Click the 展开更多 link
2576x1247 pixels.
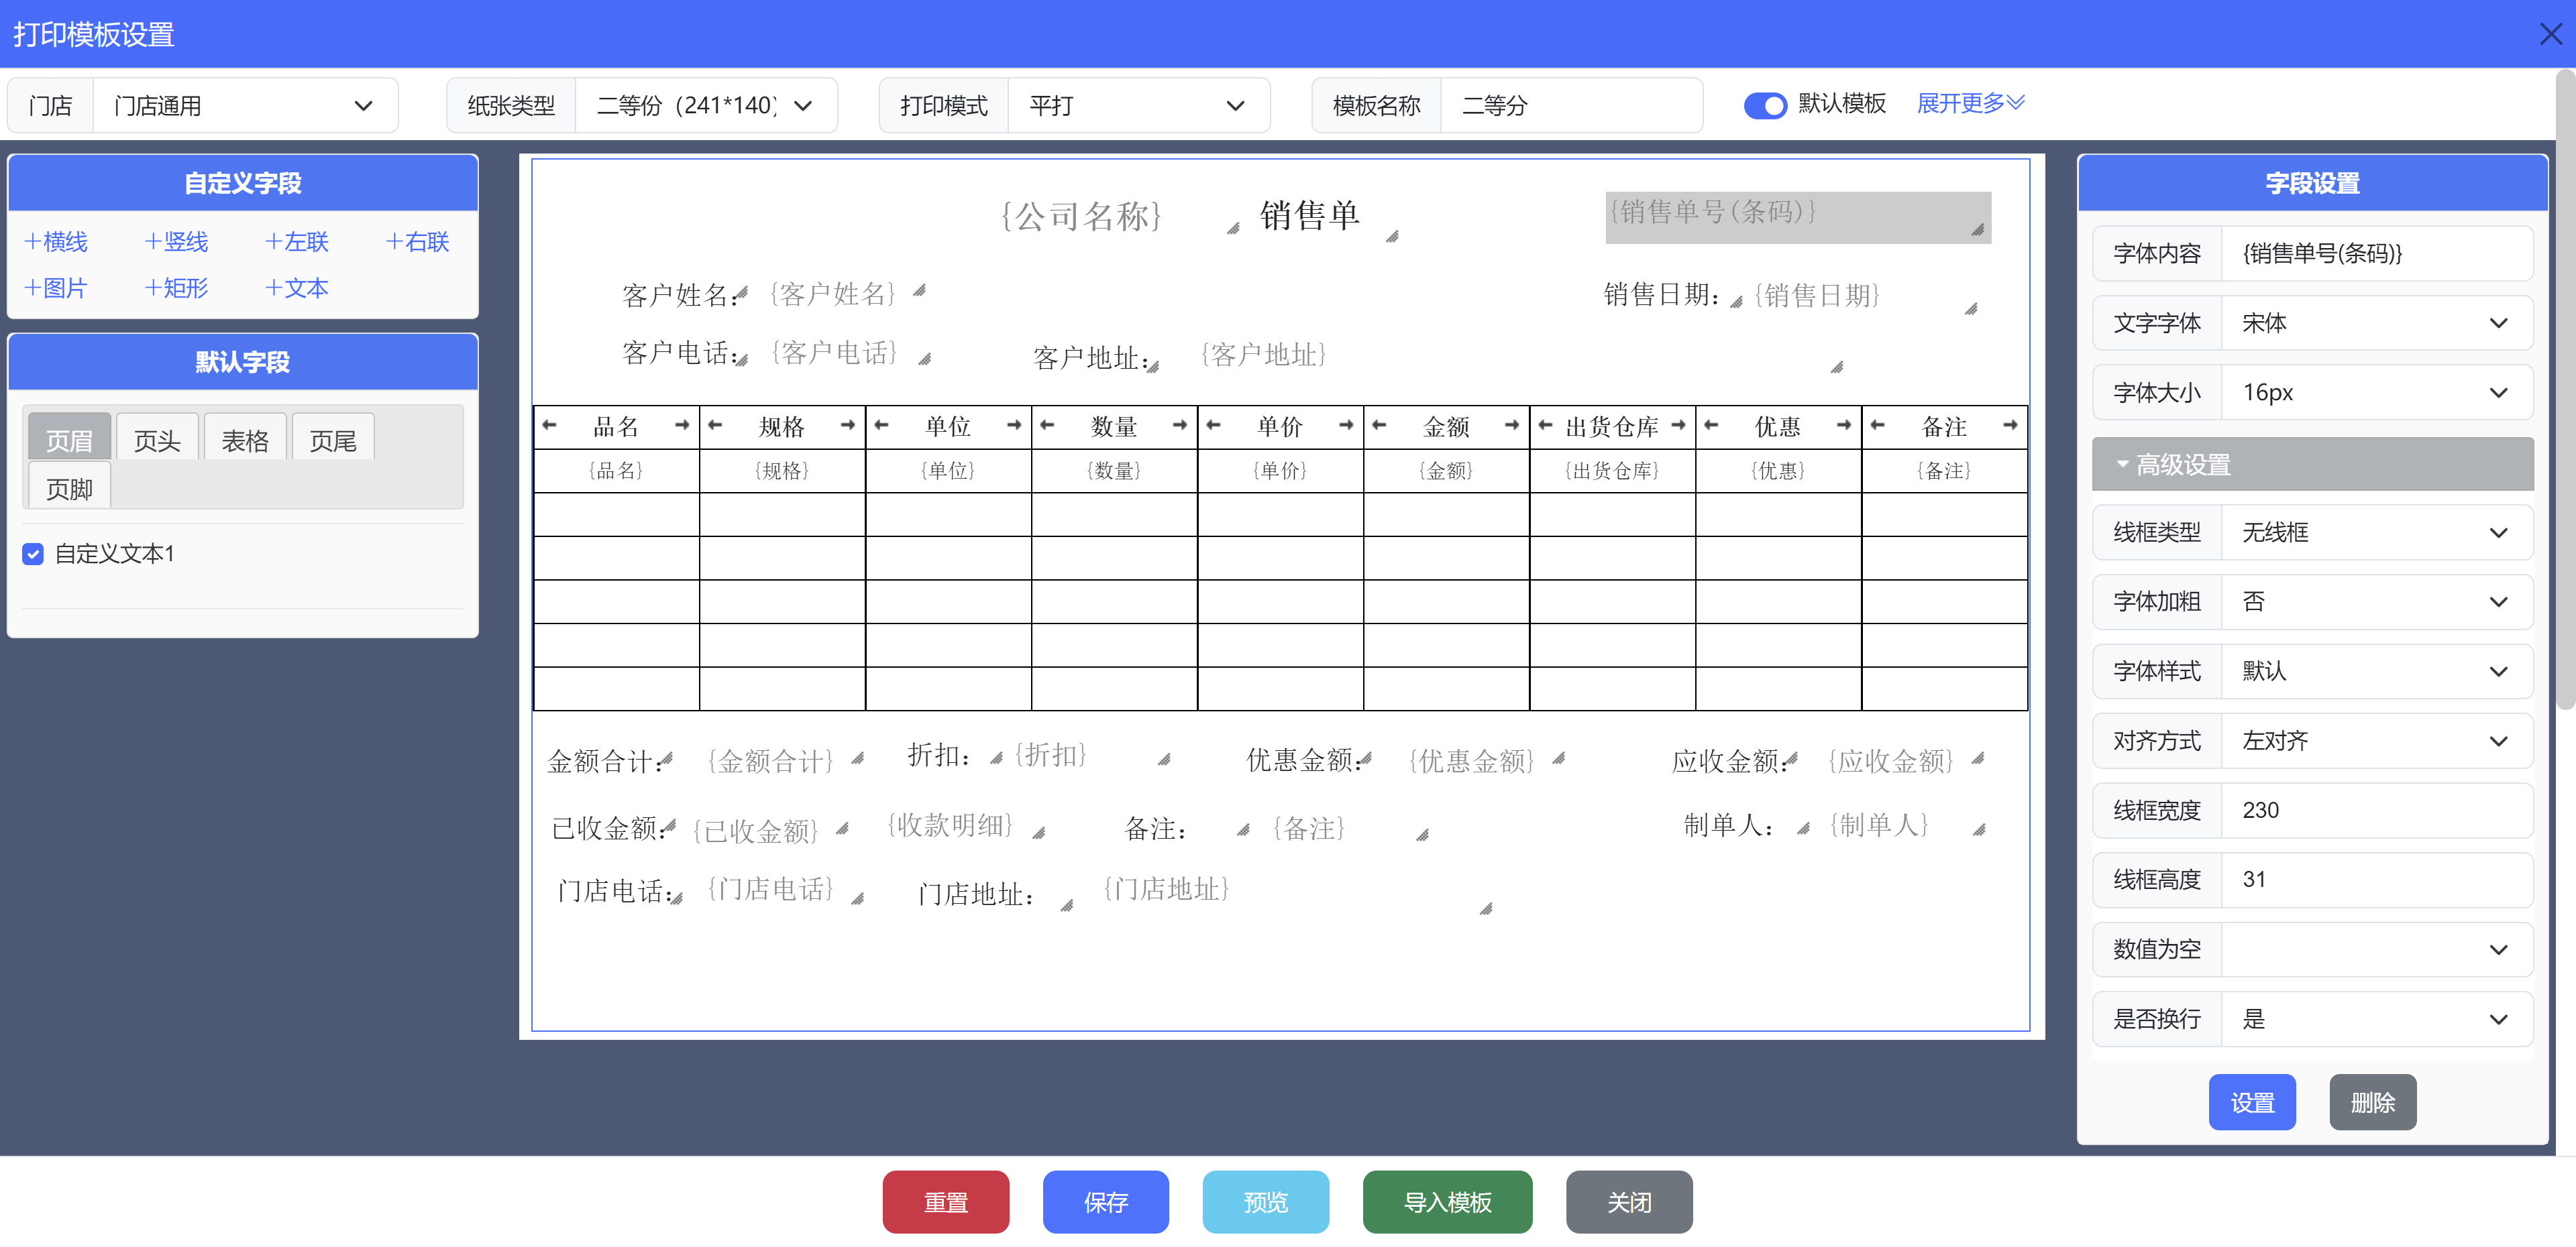coord(1969,104)
